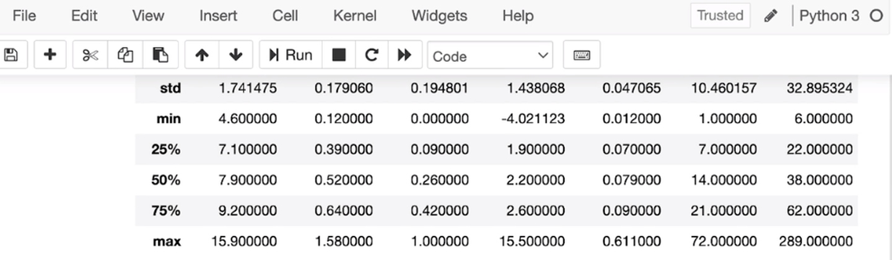Paste cells below icon
This screenshot has width=892, height=260.
160,55
